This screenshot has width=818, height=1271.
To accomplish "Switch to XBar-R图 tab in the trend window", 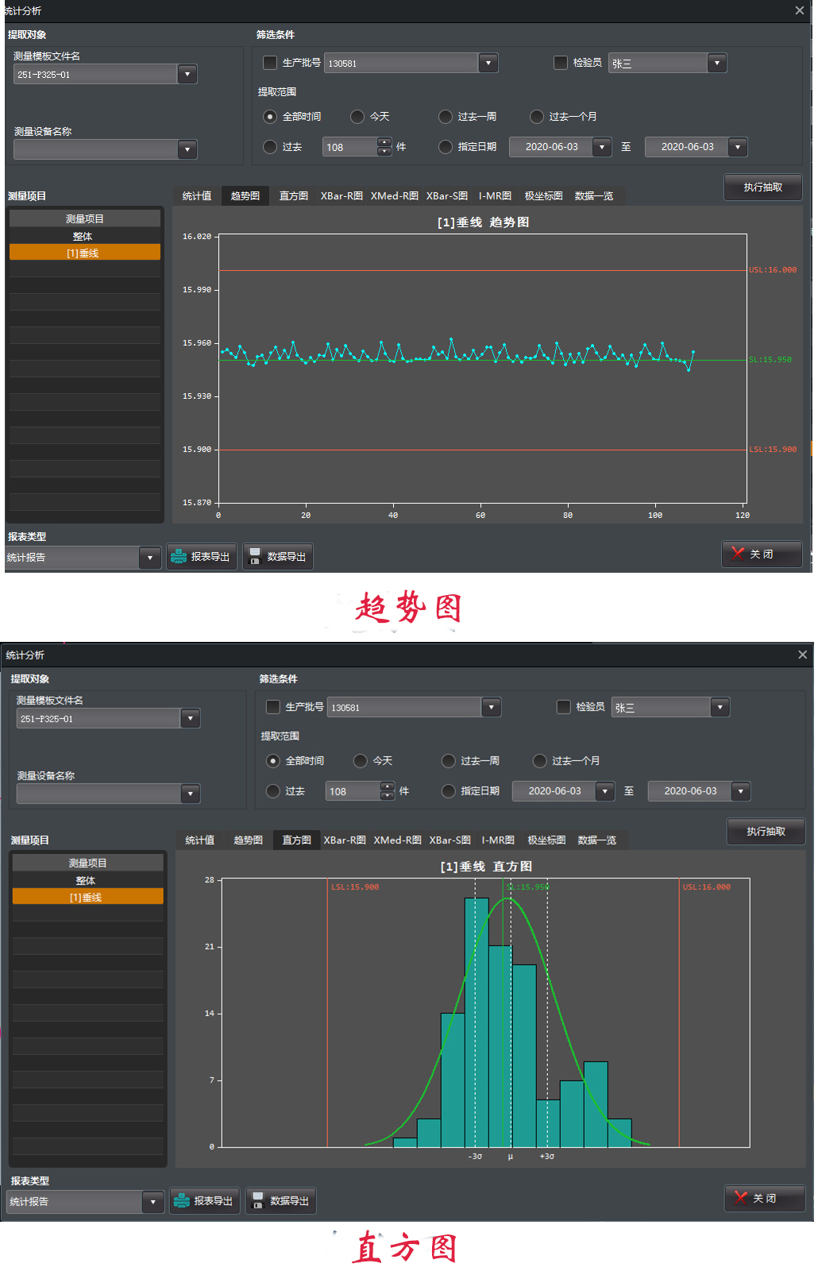I will pos(341,196).
